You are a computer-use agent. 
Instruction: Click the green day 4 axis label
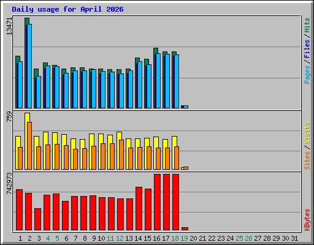[x=48, y=238]
